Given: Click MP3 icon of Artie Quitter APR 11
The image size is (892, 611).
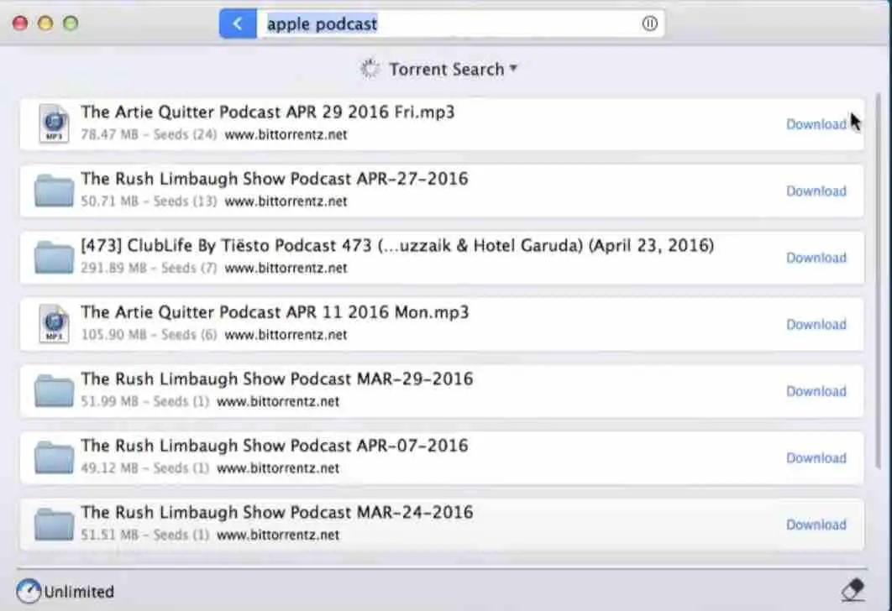Looking at the screenshot, I should tap(54, 323).
